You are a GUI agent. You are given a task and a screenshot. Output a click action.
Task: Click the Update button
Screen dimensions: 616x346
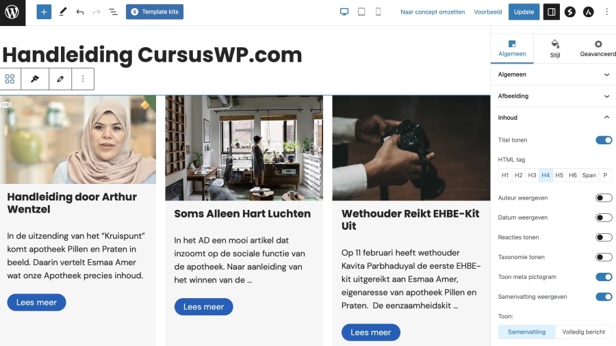524,12
